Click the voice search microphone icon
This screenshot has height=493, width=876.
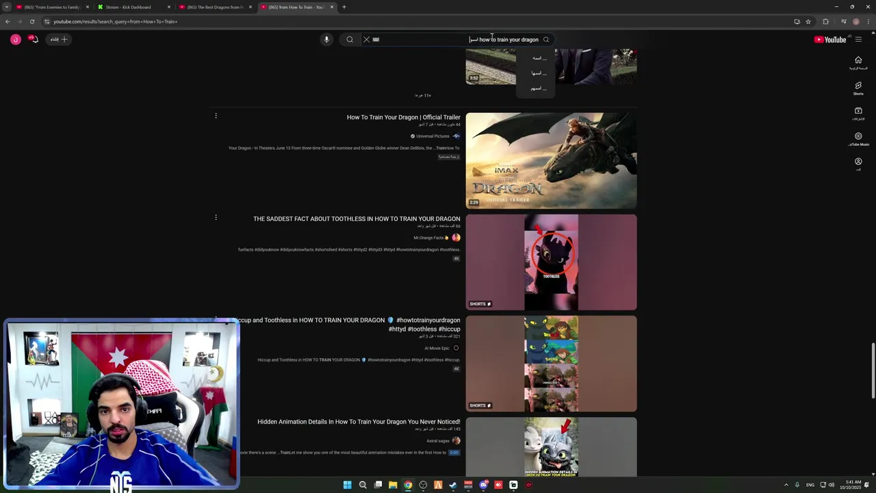[x=326, y=40]
